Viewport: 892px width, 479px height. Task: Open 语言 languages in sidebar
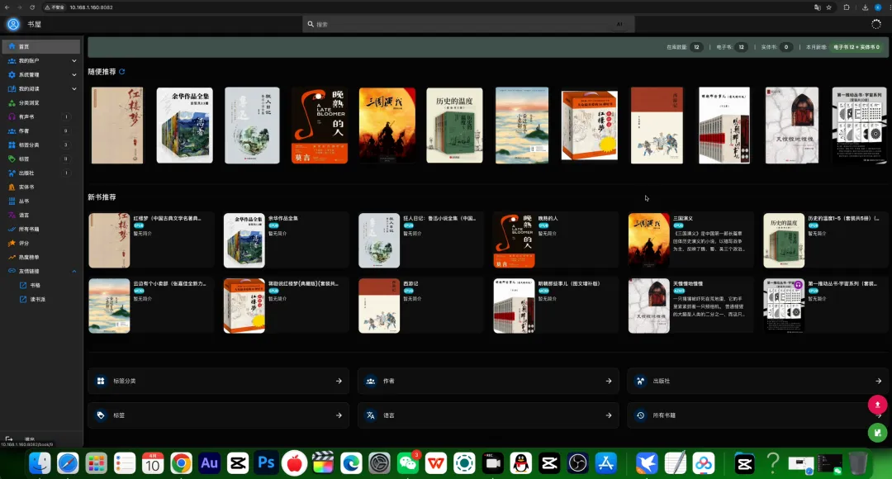(41, 215)
